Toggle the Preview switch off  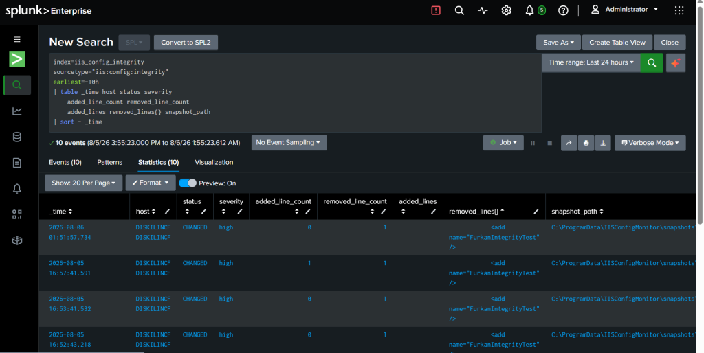(x=188, y=183)
